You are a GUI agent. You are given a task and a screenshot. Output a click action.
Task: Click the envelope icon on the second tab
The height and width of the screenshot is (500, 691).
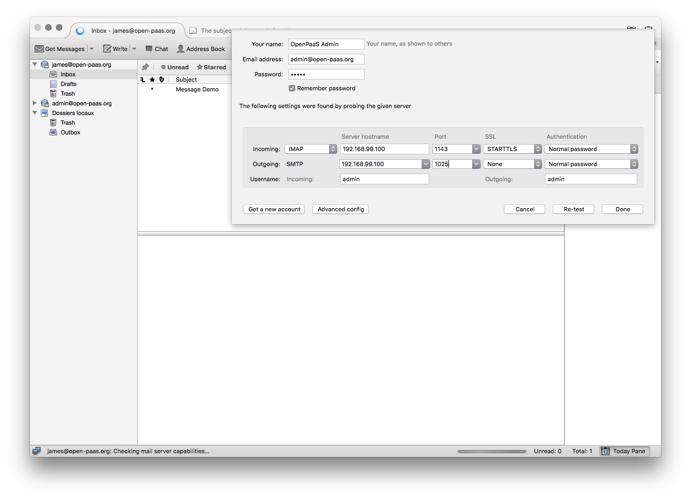click(x=193, y=31)
